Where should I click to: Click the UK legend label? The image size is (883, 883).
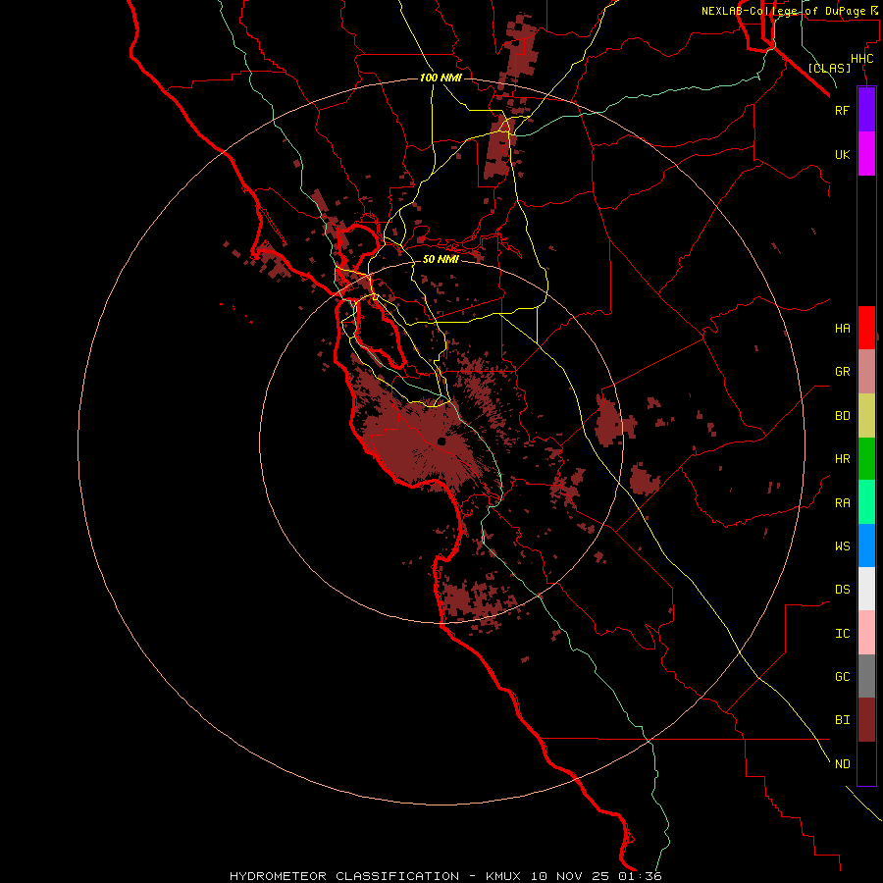842,154
